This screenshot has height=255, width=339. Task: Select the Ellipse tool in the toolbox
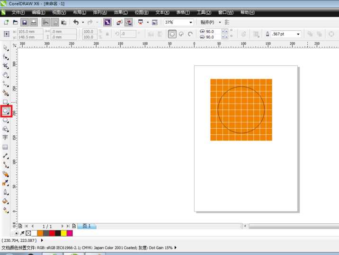pos(6,111)
